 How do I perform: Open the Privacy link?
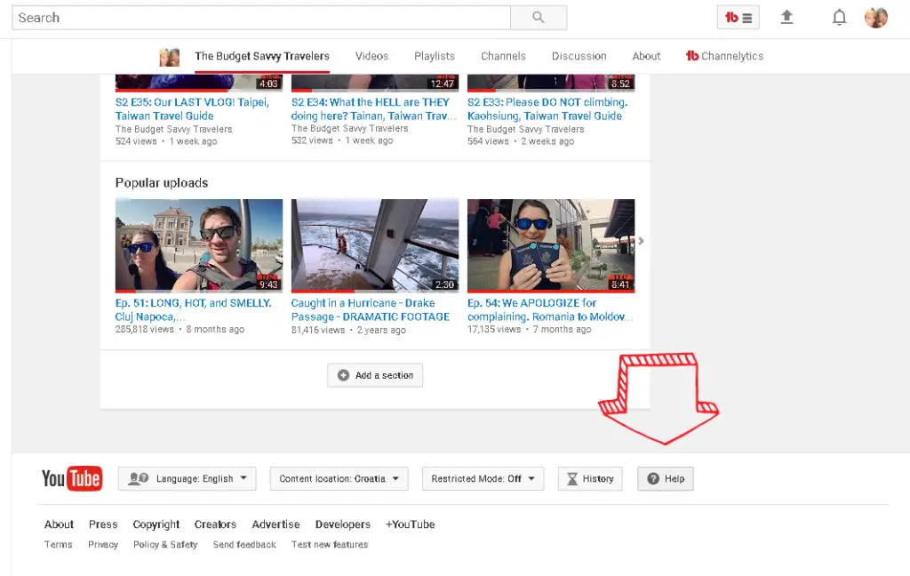pos(103,545)
